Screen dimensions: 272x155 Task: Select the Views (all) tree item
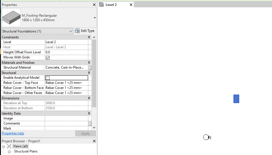[20, 146]
